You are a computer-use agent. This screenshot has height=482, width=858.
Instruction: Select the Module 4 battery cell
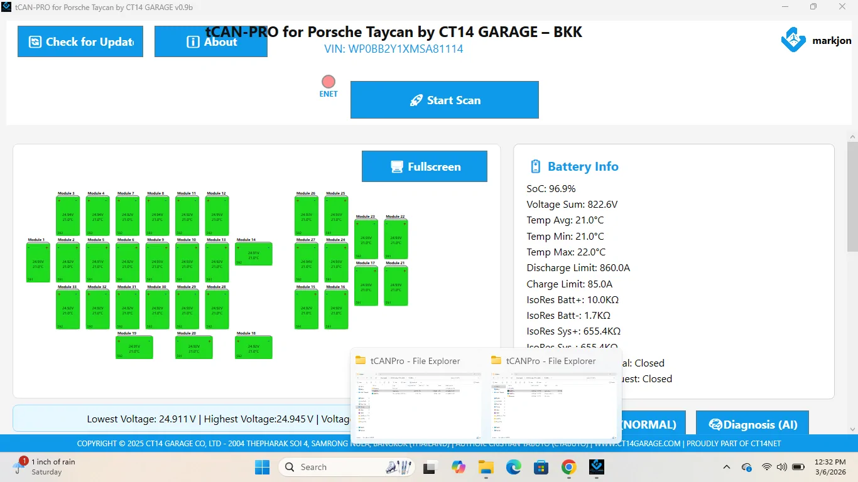(97, 216)
